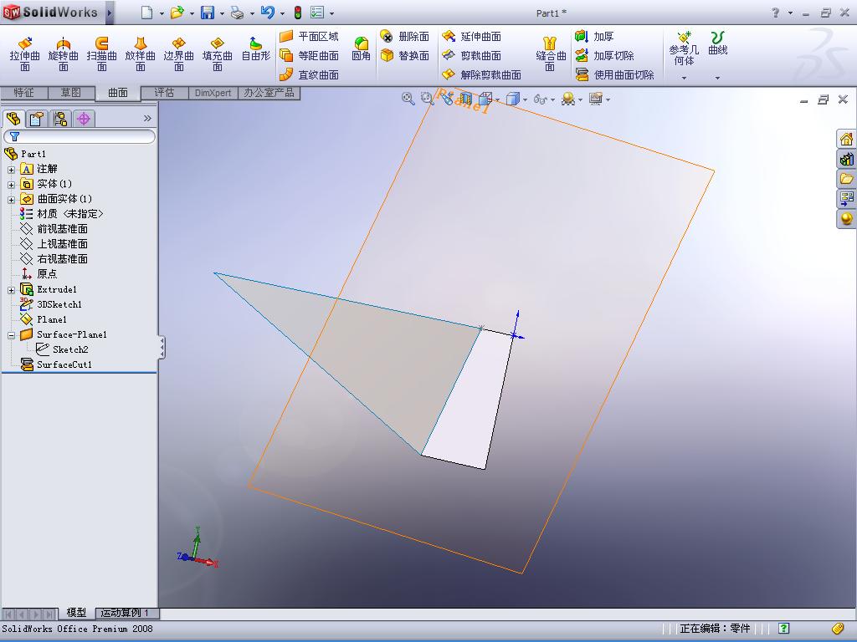Click the Save disk icon

coord(208,13)
